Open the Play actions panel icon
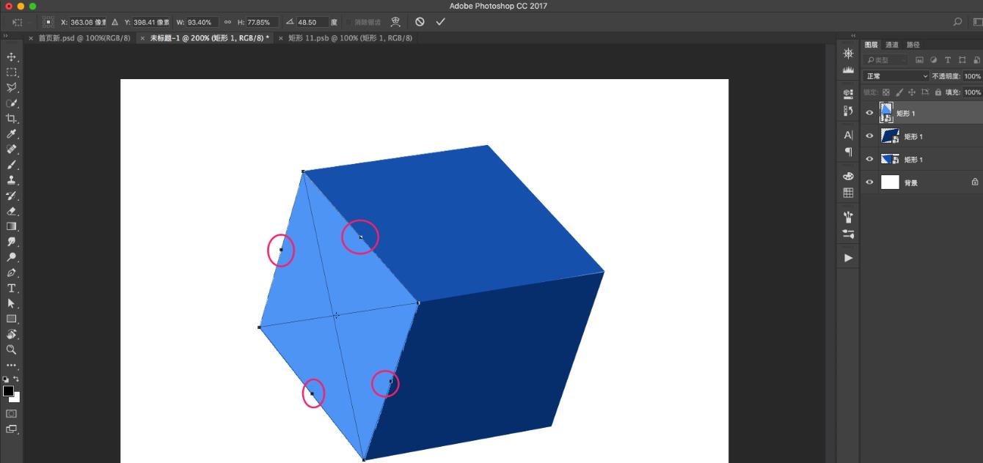Image resolution: width=983 pixels, height=463 pixels. pyautogui.click(x=849, y=258)
